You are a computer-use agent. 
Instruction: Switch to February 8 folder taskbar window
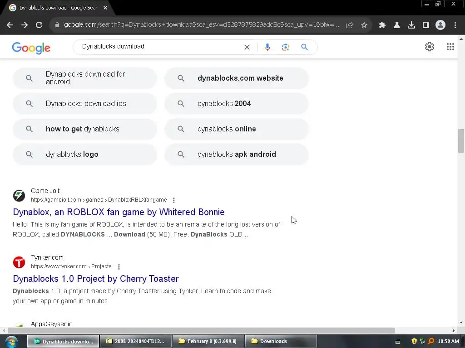tap(208, 341)
